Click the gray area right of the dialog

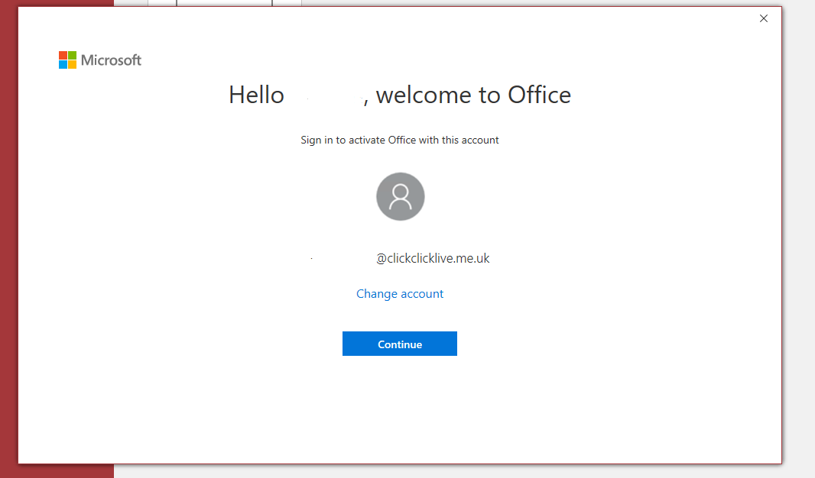799,229
